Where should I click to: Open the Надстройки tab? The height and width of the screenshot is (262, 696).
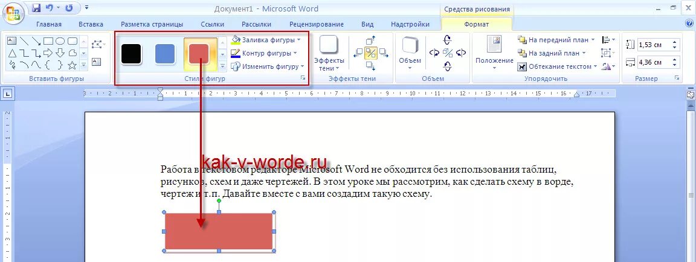tap(410, 24)
